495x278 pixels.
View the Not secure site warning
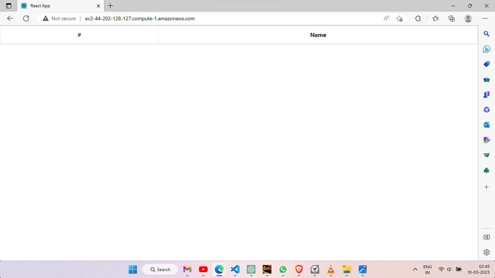pos(59,18)
